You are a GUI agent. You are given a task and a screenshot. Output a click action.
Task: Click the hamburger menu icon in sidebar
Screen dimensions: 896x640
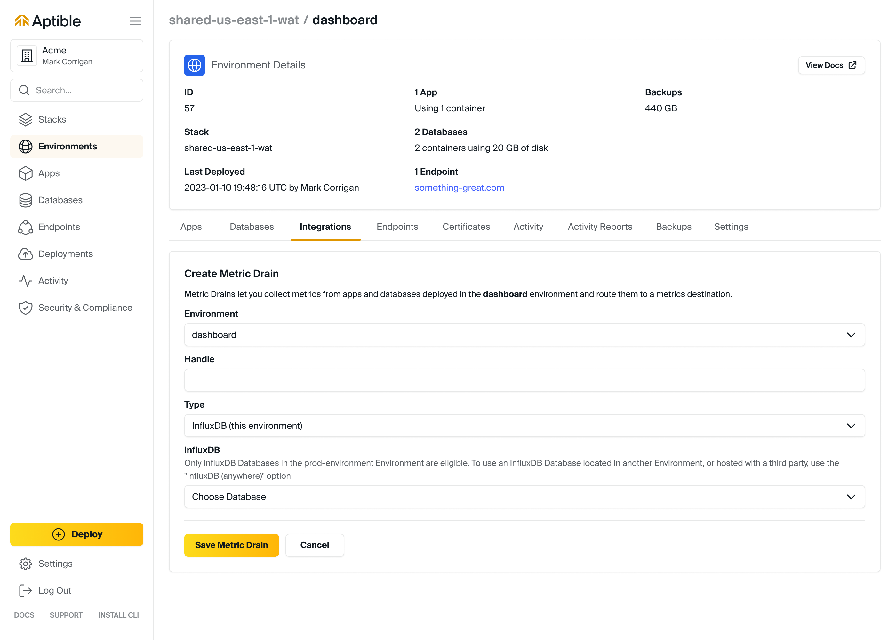pyautogui.click(x=136, y=21)
